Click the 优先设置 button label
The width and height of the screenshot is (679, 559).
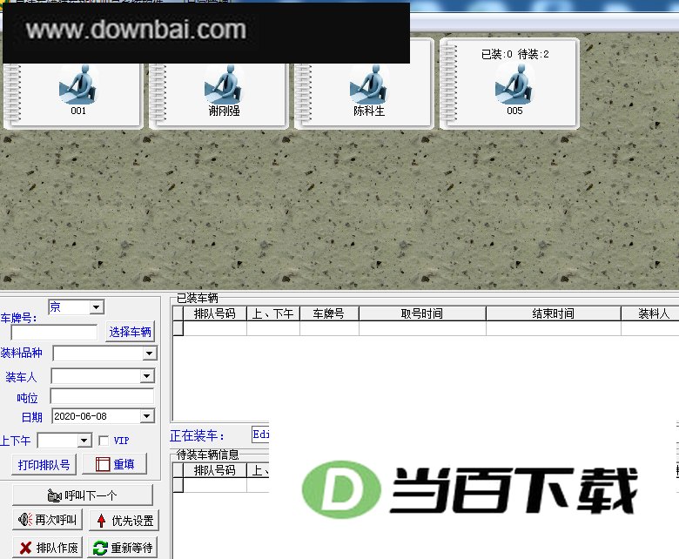132,521
